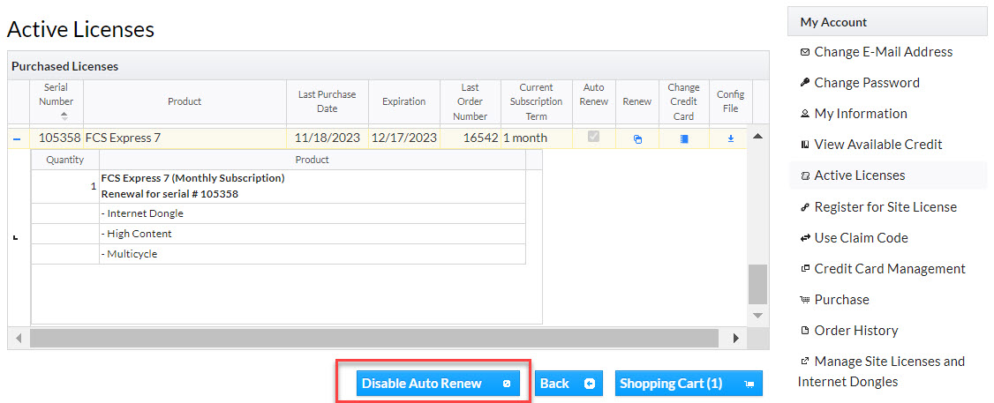994x403 pixels.
Task: Sort by Serial Number using the sort arrows
Action: [64, 116]
